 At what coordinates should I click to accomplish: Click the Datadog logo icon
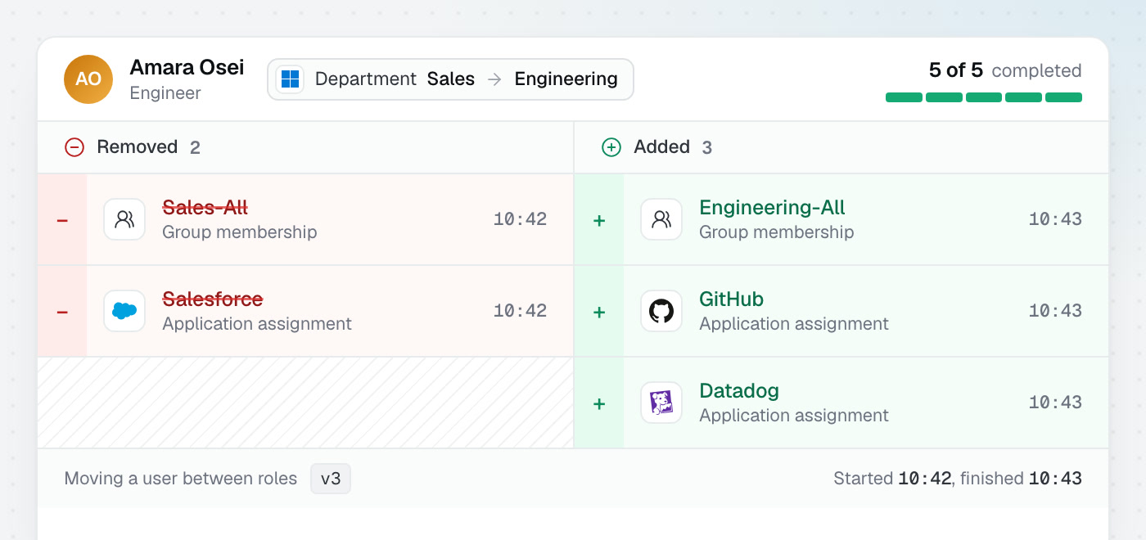pyautogui.click(x=661, y=403)
